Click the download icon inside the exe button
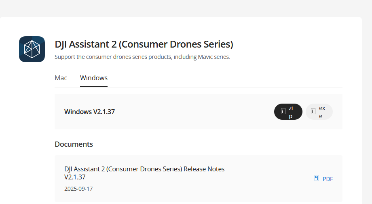372x204 pixels. pos(313,112)
